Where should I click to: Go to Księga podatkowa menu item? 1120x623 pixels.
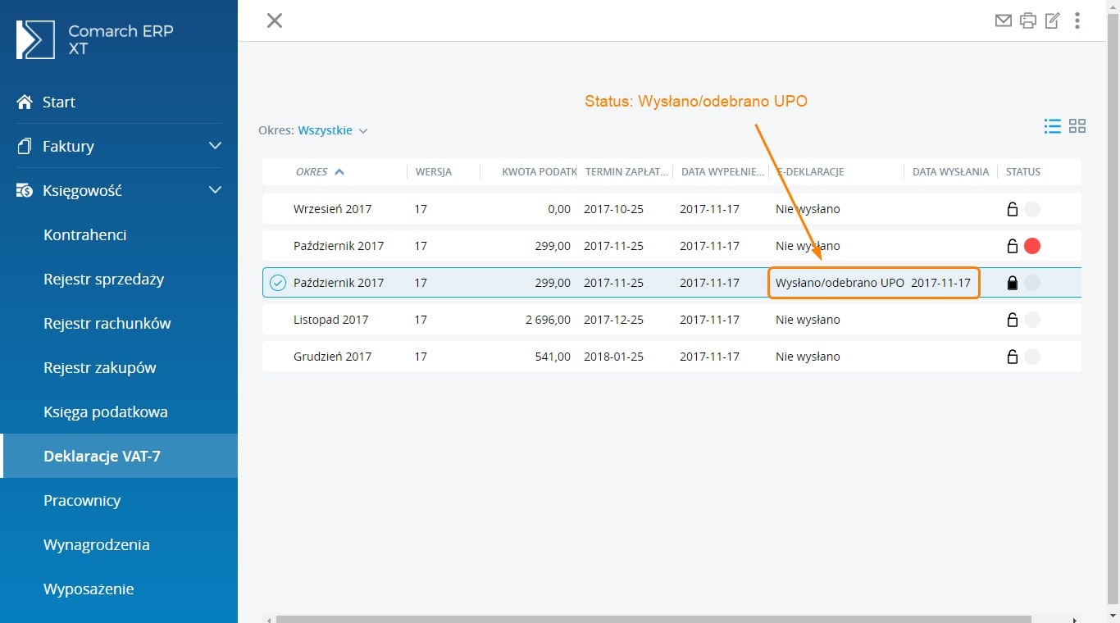tap(105, 412)
